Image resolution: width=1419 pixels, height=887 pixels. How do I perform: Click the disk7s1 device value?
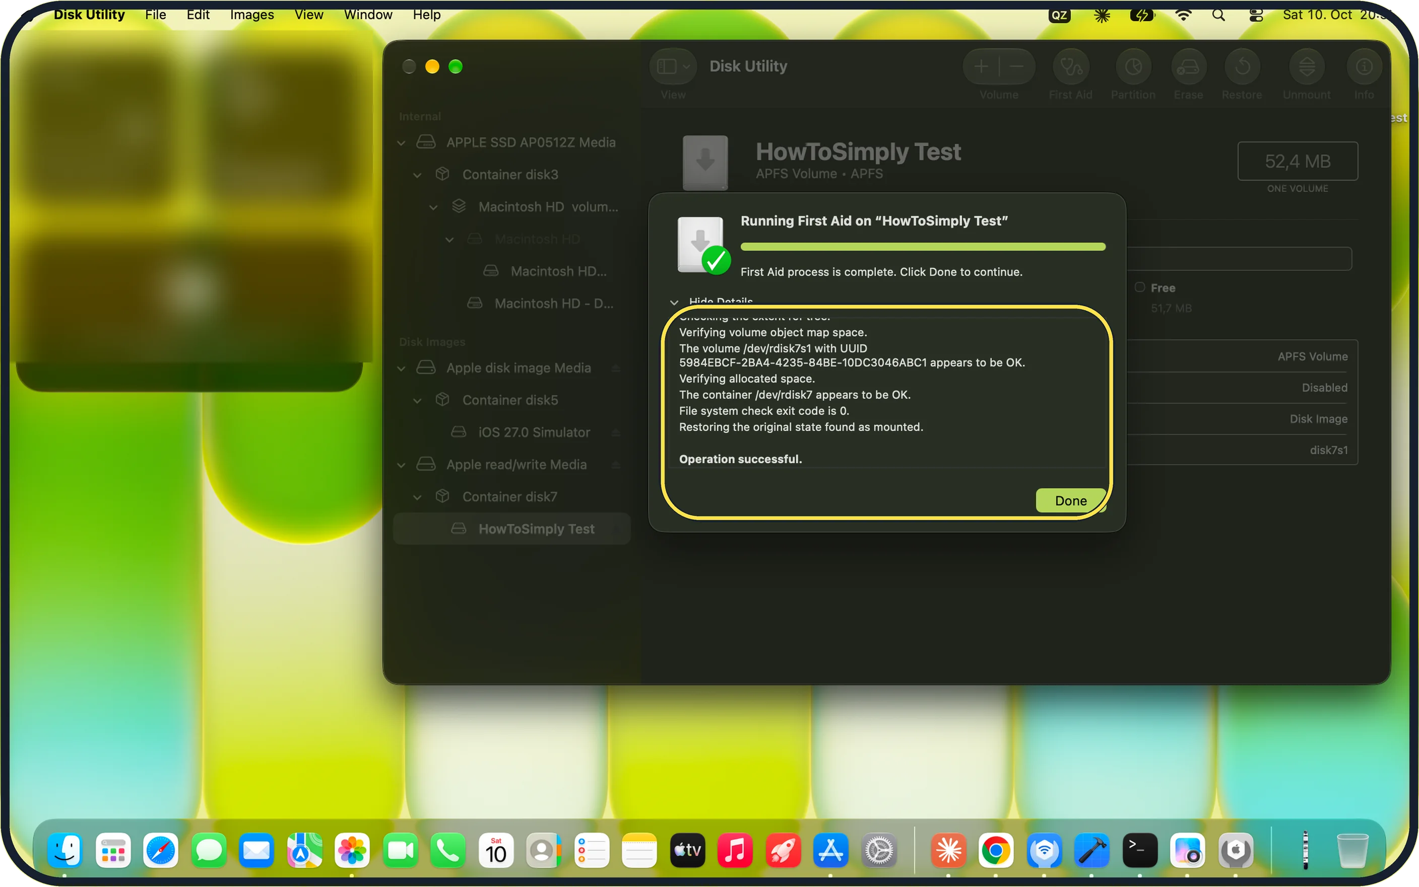coord(1329,450)
